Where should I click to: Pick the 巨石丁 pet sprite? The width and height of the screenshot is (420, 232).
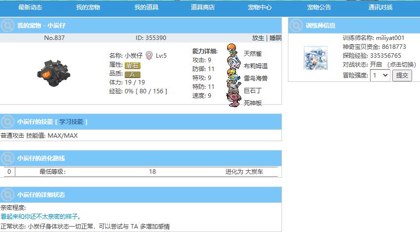click(233, 89)
